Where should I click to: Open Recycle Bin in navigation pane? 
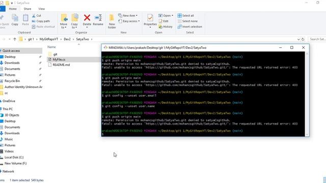12,81
